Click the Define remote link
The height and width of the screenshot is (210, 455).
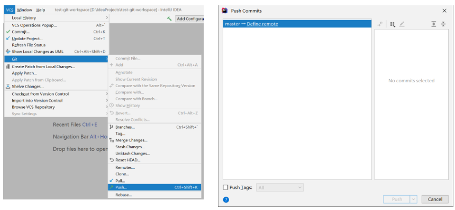pyautogui.click(x=262, y=24)
